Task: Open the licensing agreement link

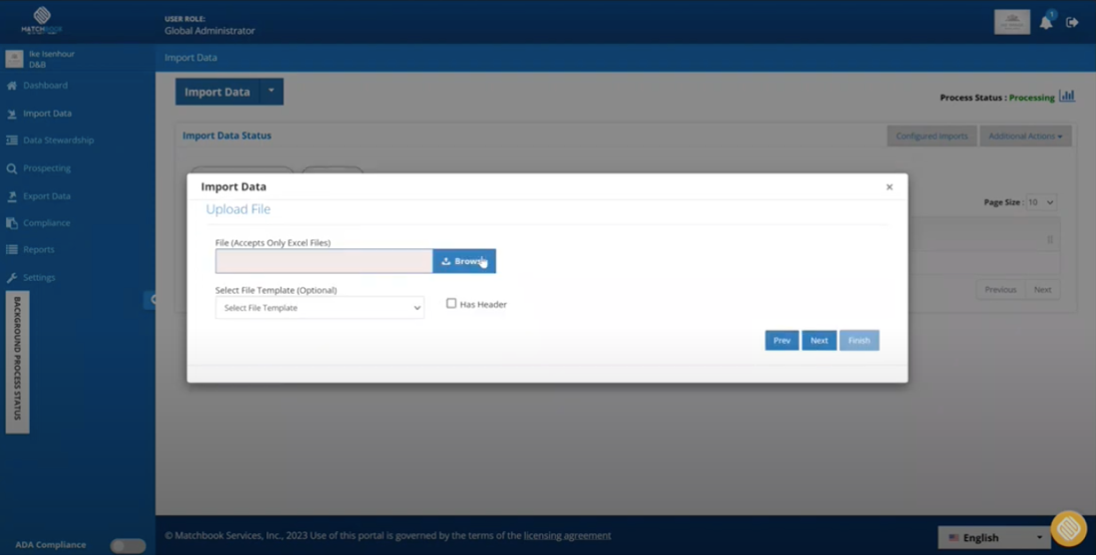Action: 567,535
